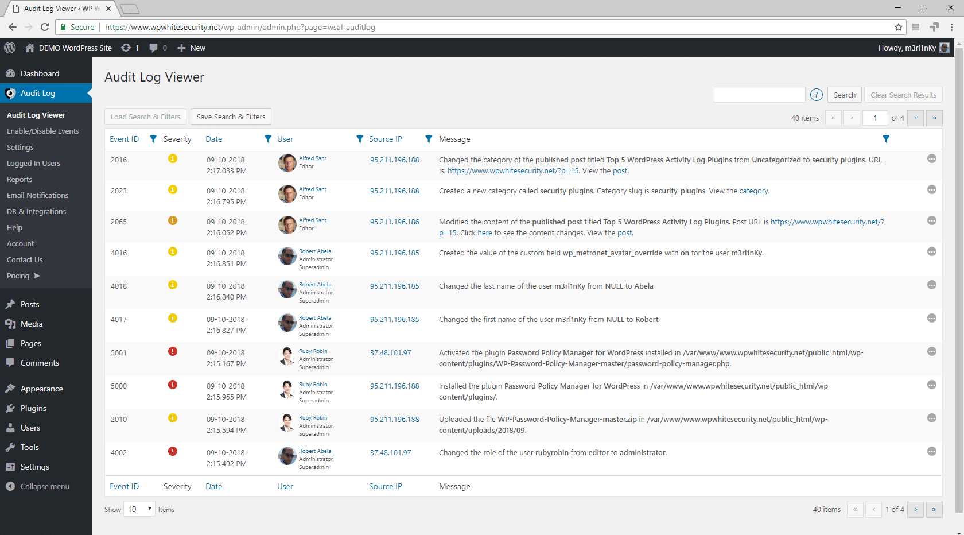The height and width of the screenshot is (535, 964).
Task: Click the red severity icon on event 5001
Action: click(173, 351)
